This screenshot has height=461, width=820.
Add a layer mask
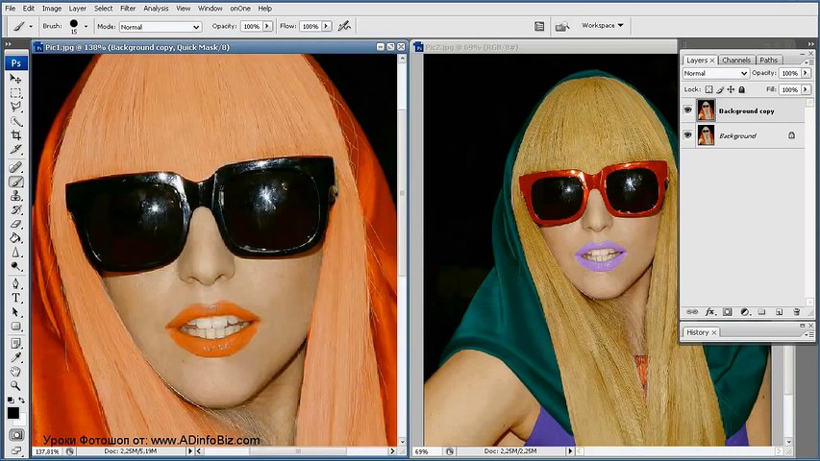point(727,312)
